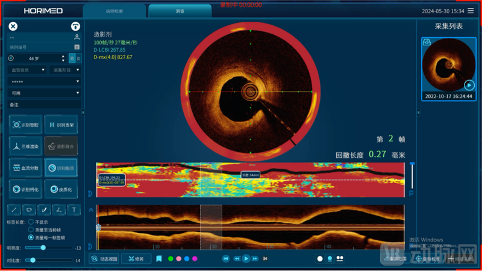
Task: Select 不提示 label length option
Action: pyautogui.click(x=31, y=222)
